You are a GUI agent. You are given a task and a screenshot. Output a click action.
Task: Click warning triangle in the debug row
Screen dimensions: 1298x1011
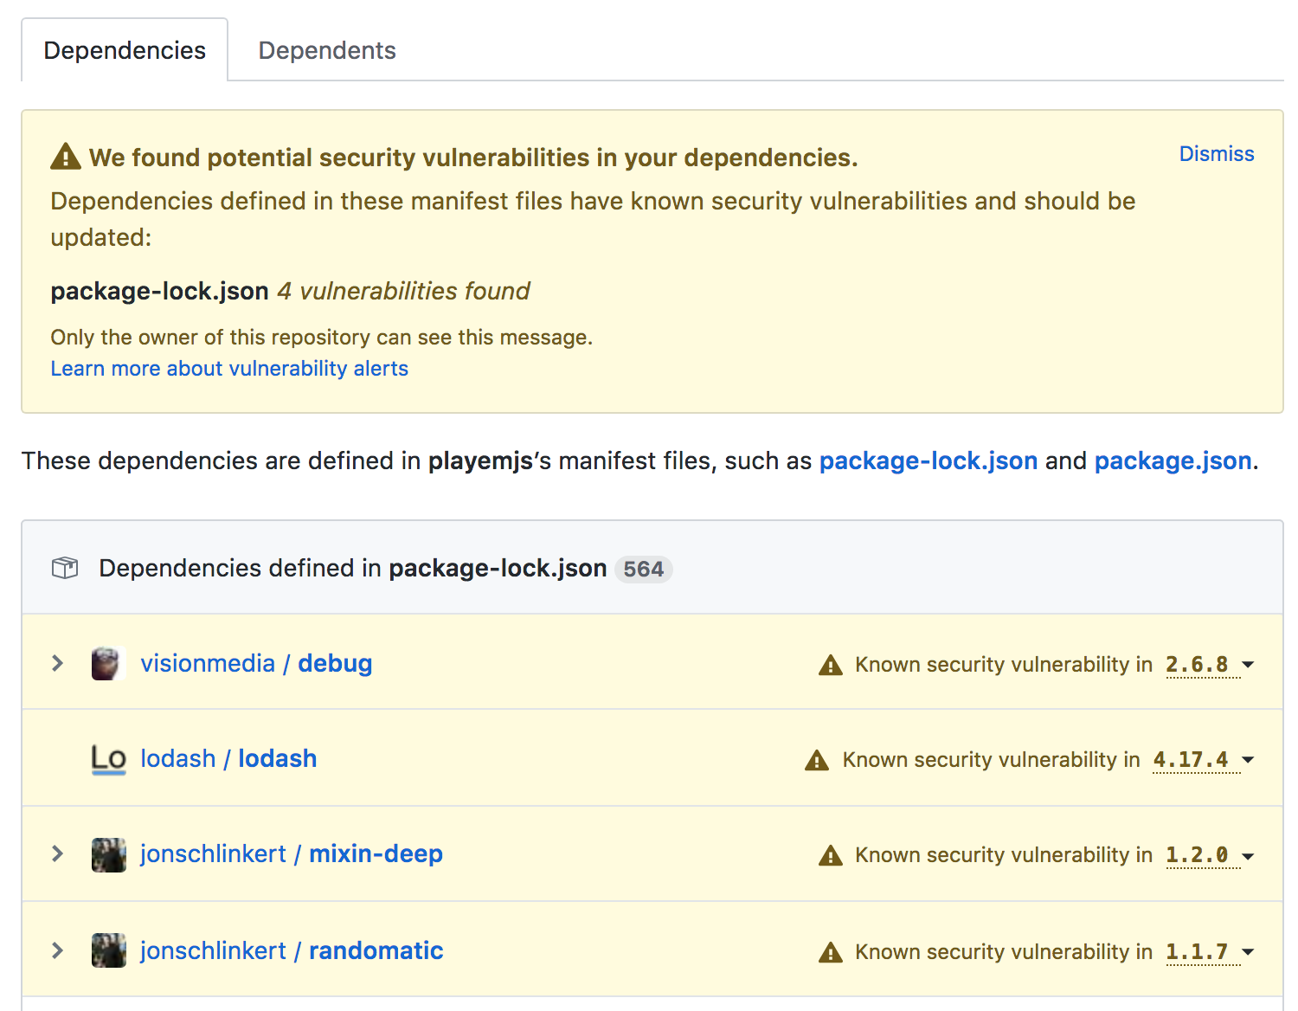pyautogui.click(x=831, y=665)
